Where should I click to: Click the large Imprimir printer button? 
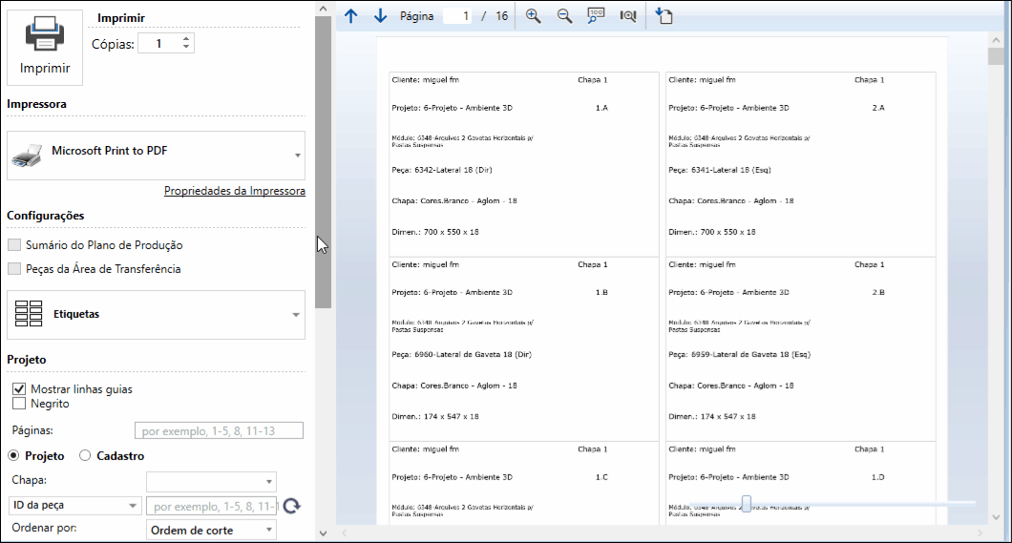tap(45, 47)
